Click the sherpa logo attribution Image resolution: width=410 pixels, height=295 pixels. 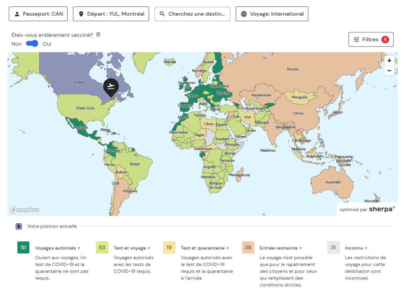pyautogui.click(x=382, y=209)
